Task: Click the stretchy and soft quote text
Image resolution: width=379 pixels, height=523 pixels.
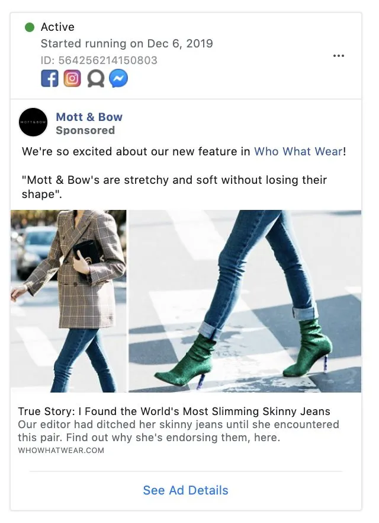Action: point(175,187)
